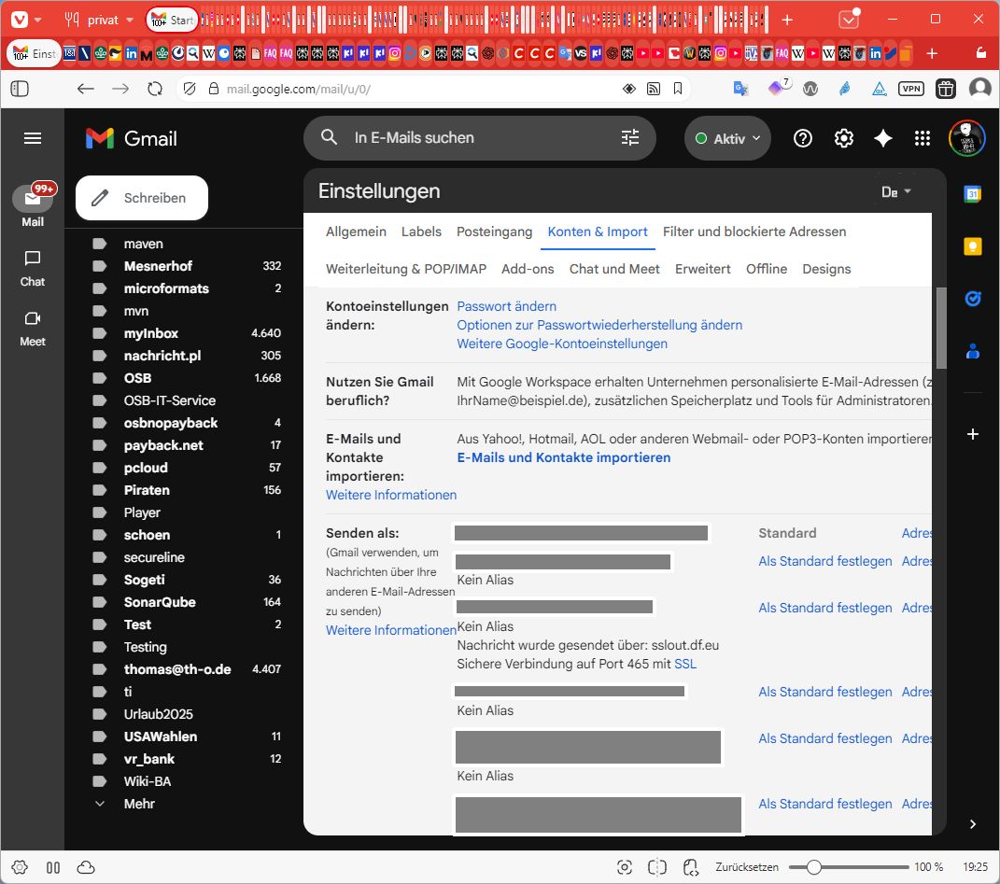
Task: Switch to Filter und blockierte Adressen tab
Action: click(x=754, y=232)
